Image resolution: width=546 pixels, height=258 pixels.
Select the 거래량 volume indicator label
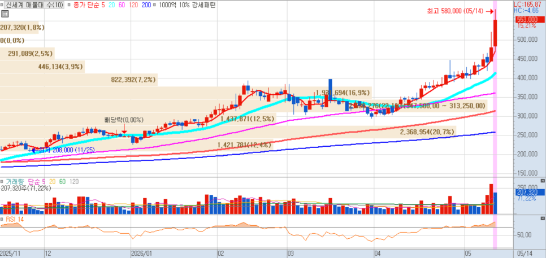pyautogui.click(x=15, y=182)
